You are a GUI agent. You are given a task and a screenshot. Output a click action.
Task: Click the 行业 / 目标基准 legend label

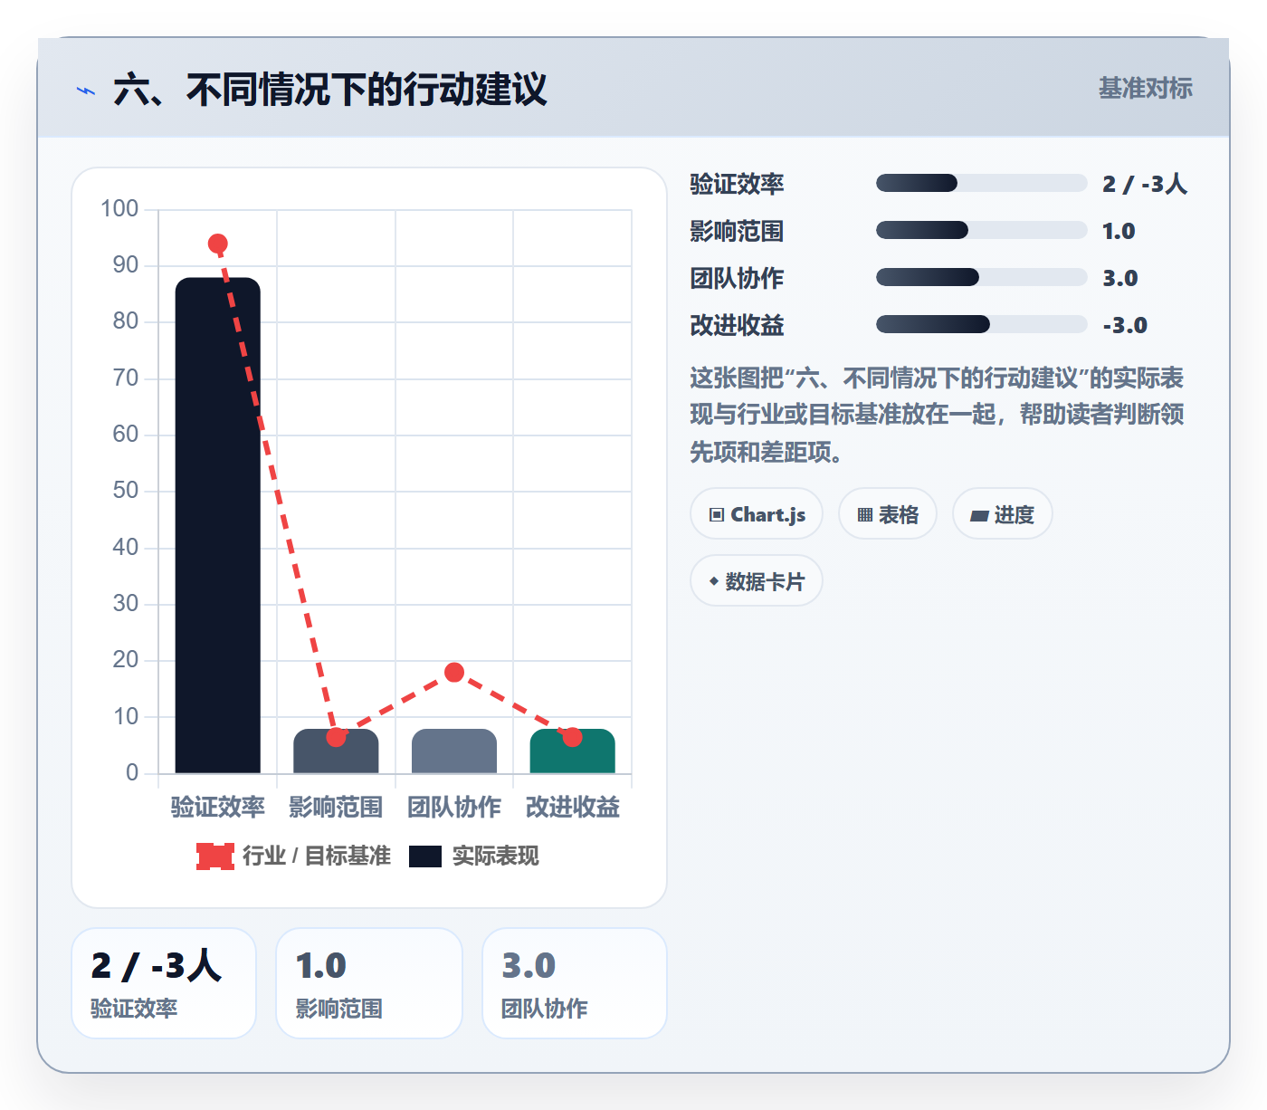pyautogui.click(x=317, y=856)
